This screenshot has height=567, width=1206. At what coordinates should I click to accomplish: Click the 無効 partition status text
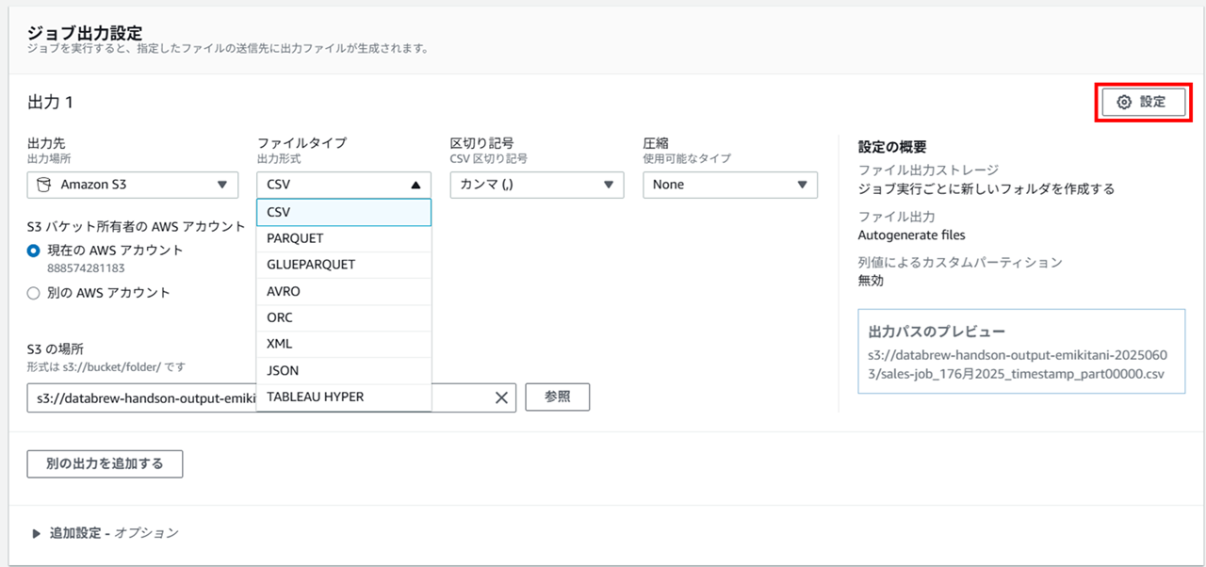click(872, 281)
